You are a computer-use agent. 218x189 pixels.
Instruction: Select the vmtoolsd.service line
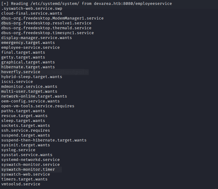point(21,184)
